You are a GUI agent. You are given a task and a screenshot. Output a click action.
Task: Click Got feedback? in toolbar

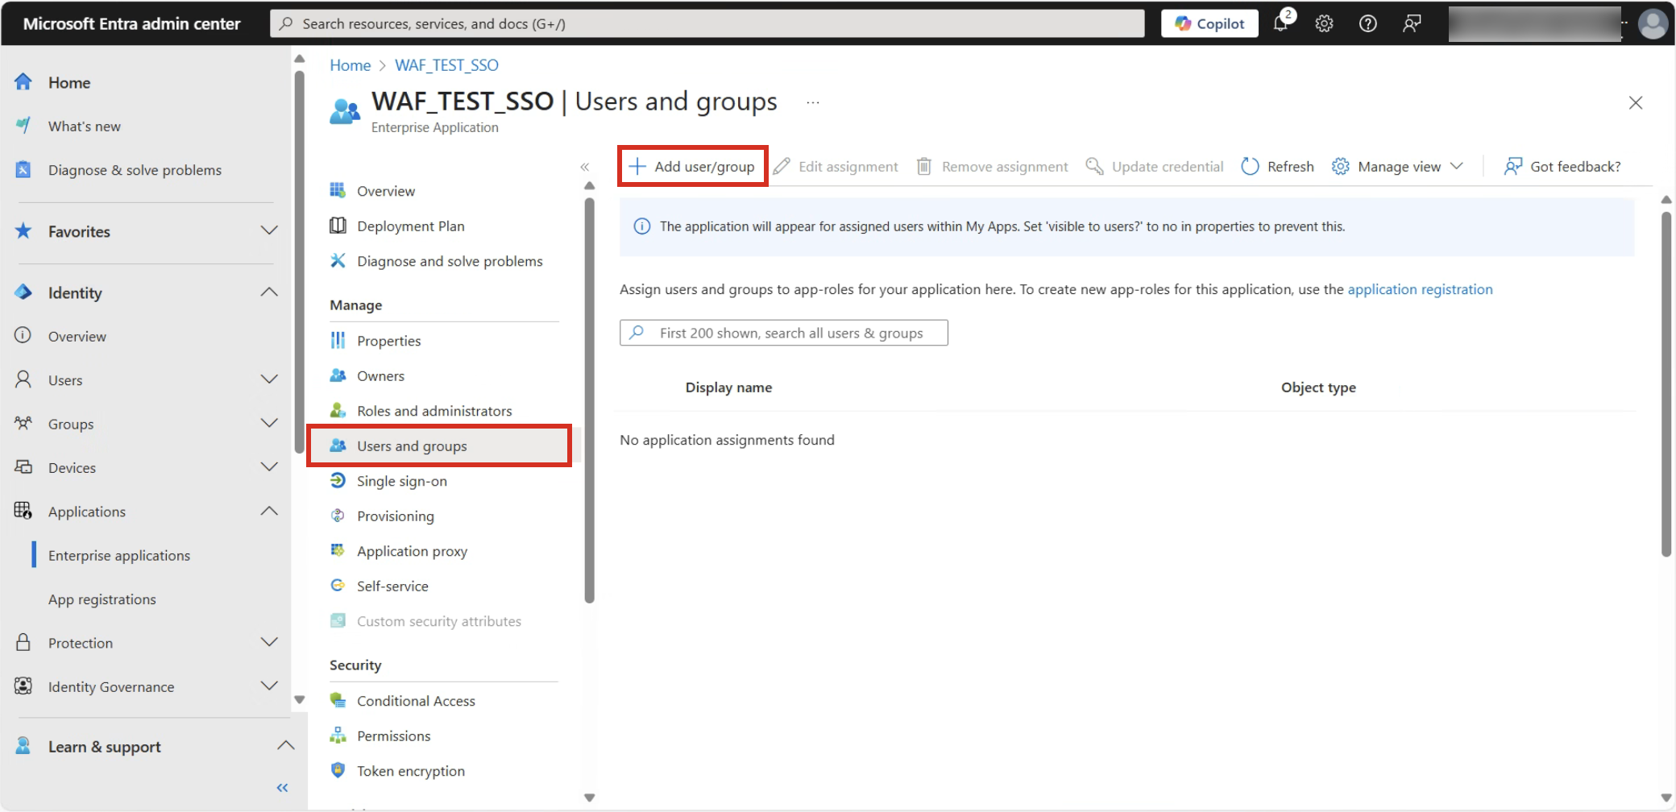click(x=1562, y=166)
